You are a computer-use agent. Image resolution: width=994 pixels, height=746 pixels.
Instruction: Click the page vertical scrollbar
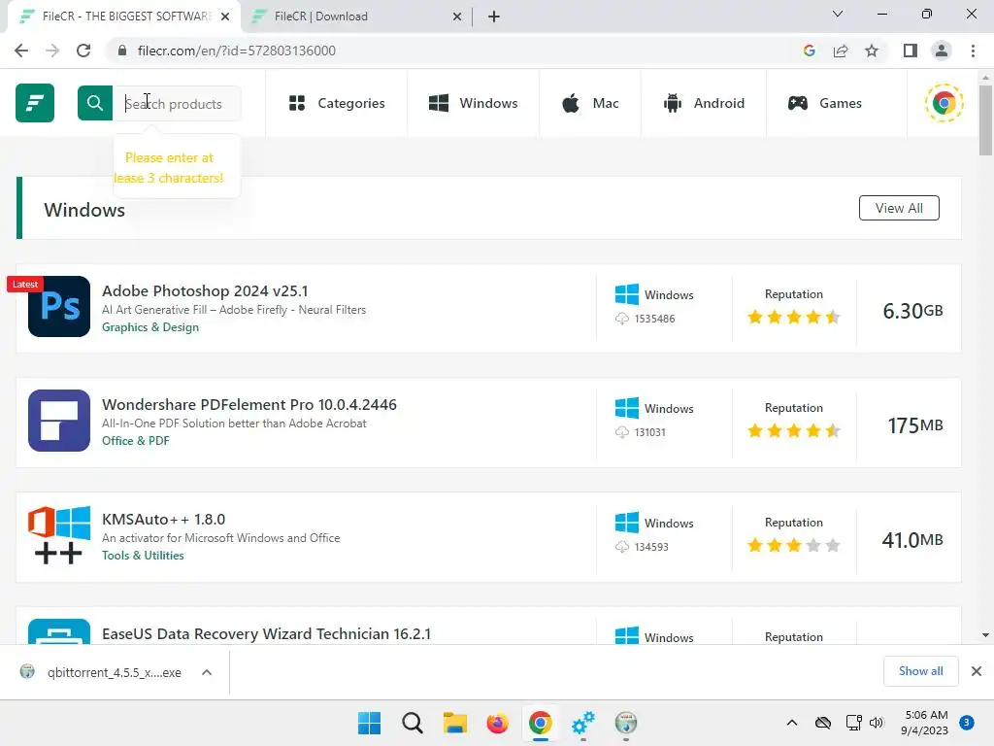[985, 120]
